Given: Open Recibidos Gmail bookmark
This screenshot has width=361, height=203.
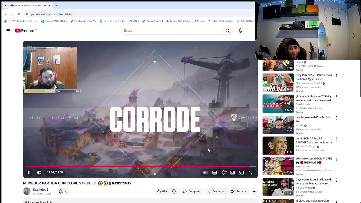Looking at the screenshot, I should [25, 21].
